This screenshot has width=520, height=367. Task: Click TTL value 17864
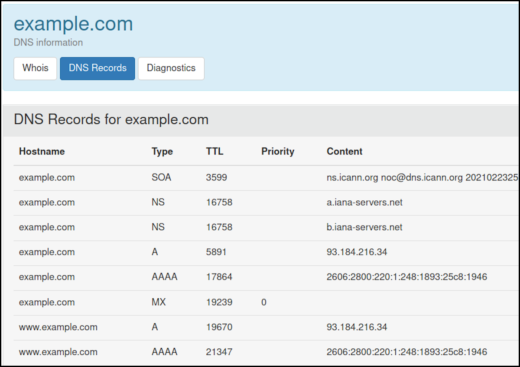pos(219,277)
